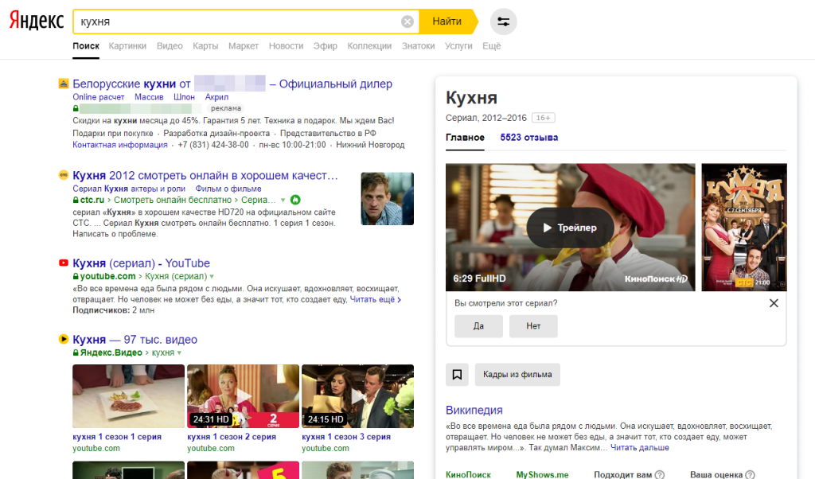Click the CTC favicon beside Кухня 2012 result
This screenshot has height=479, width=815.
64,175
